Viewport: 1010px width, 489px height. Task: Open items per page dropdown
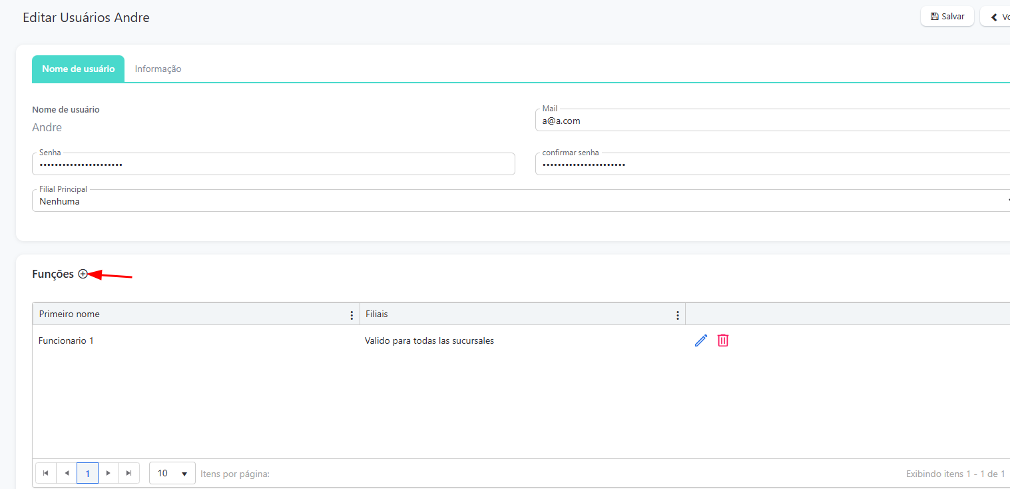tap(172, 473)
